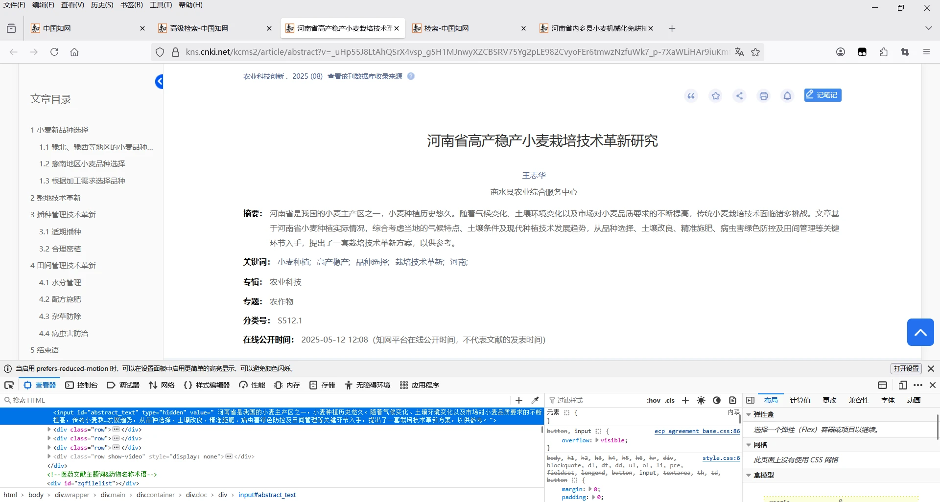This screenshot has width=940, height=502.
Task: Jump back to top with arrow button
Action: [920, 332]
